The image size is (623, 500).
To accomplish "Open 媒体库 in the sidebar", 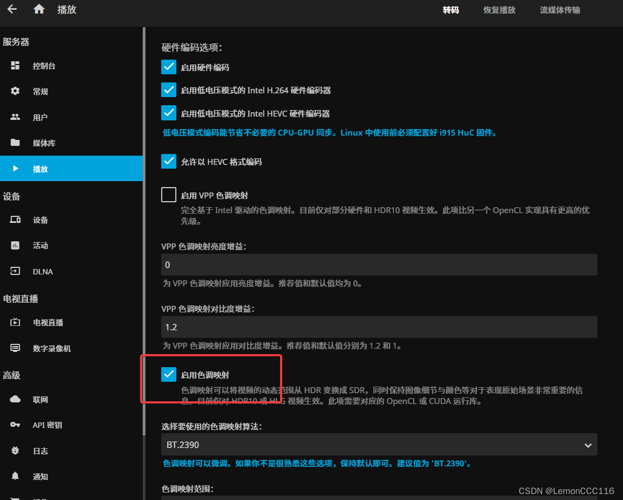I will coord(72,143).
